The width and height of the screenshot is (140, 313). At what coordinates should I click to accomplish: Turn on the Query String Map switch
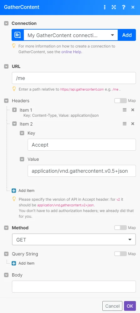121,254
